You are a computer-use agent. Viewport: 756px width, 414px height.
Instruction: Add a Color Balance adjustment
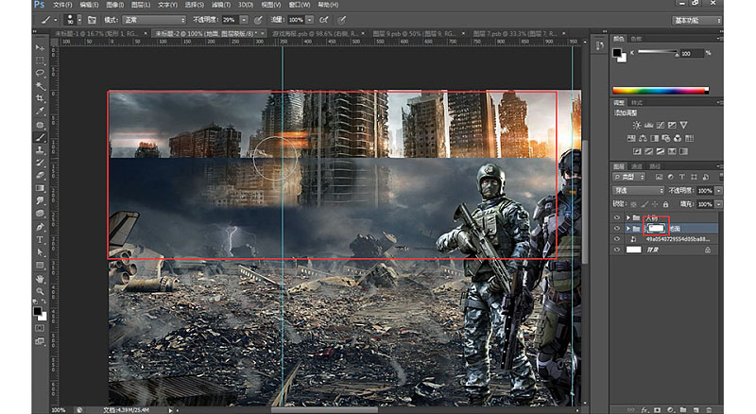(643, 138)
